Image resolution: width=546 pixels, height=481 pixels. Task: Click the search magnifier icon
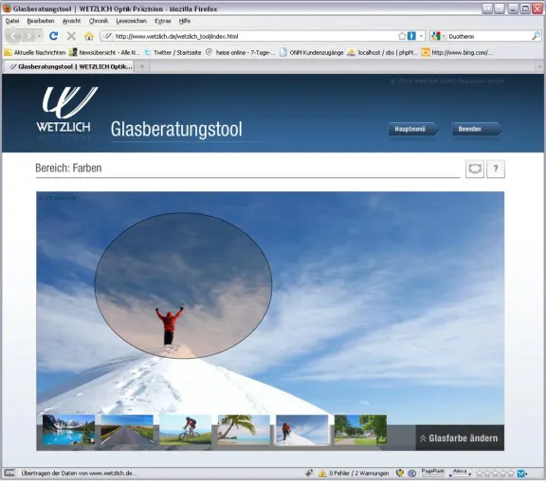pos(537,36)
